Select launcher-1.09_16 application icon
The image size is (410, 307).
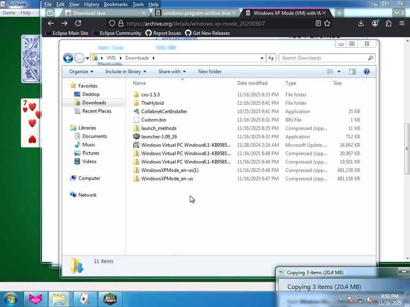tap(136, 137)
